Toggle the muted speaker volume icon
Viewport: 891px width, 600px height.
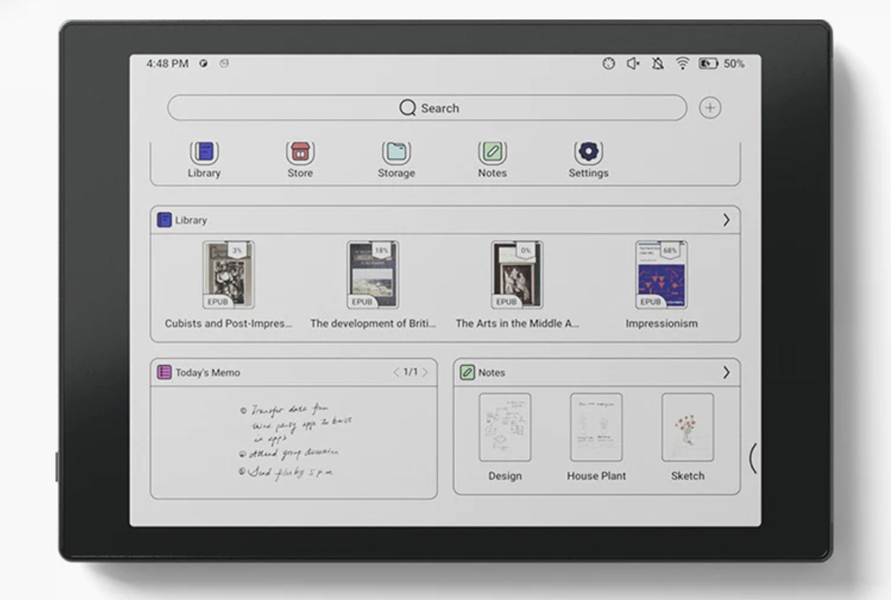(x=633, y=63)
